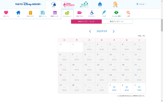This screenshot has height=102, width=163.
Task: Open the HOME castle icon tab
Action: coord(53,5)
